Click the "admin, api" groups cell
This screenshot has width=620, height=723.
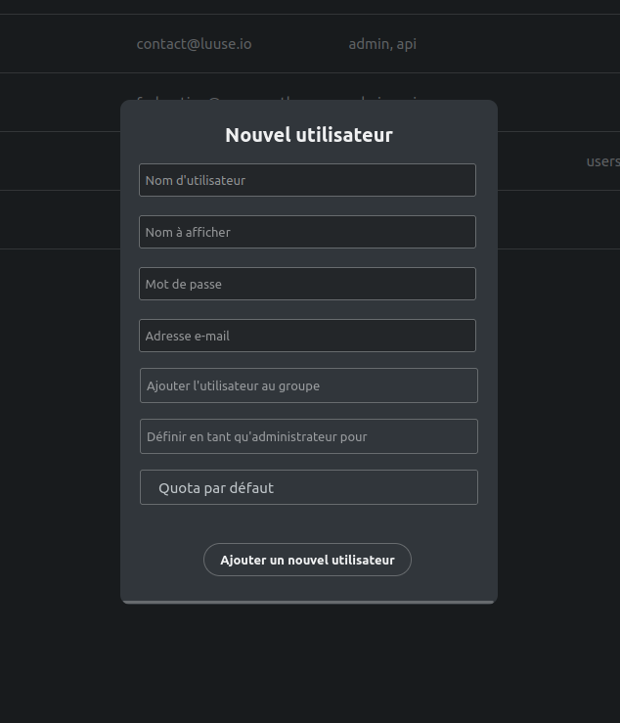(382, 44)
